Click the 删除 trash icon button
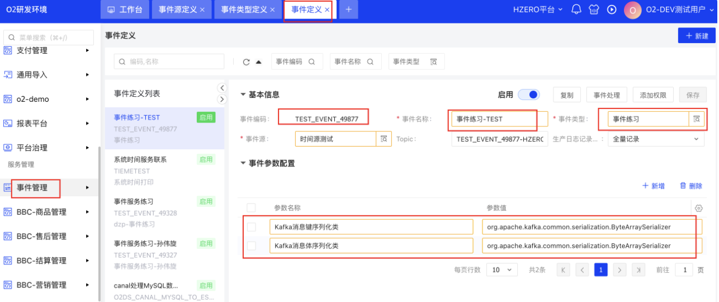The image size is (719, 302). click(691, 186)
